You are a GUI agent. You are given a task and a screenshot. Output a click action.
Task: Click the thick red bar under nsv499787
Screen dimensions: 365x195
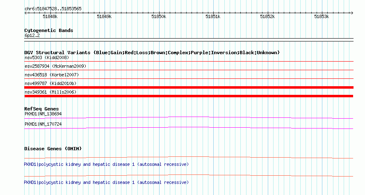click(x=189, y=87)
